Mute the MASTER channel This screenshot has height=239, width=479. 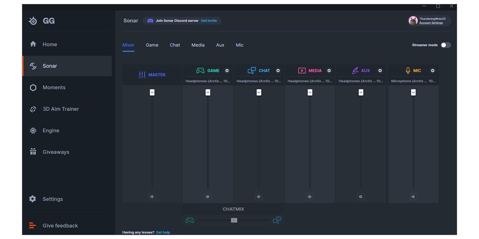point(152,196)
